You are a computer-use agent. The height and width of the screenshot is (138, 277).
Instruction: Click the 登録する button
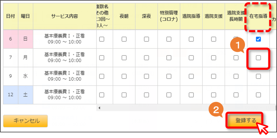244,121
